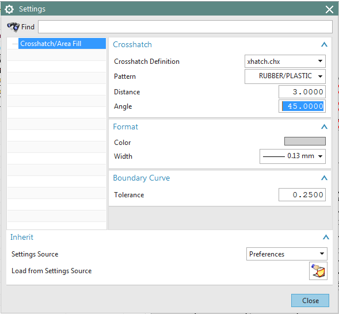This screenshot has height=314, width=339.
Task: Open the Settings Source Preferences dropdown
Action: [287, 254]
